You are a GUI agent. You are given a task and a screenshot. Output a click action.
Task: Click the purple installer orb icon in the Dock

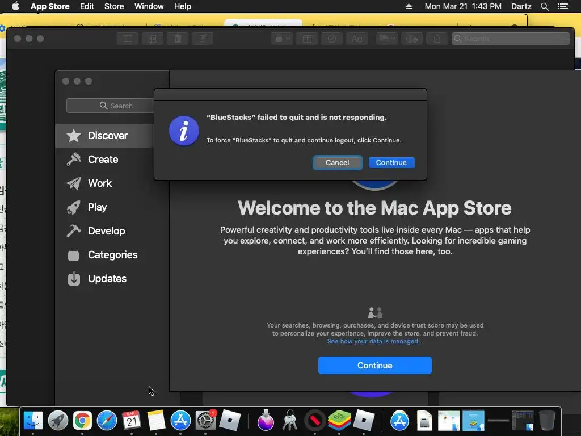tap(266, 421)
